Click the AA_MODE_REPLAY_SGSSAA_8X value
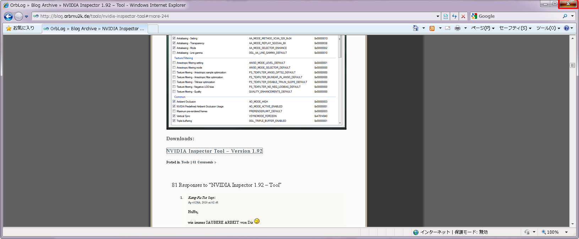The width and height of the screenshot is (579, 239). [x=267, y=43]
